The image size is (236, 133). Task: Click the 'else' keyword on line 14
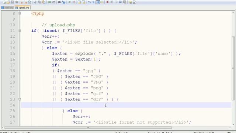(x=52, y=48)
